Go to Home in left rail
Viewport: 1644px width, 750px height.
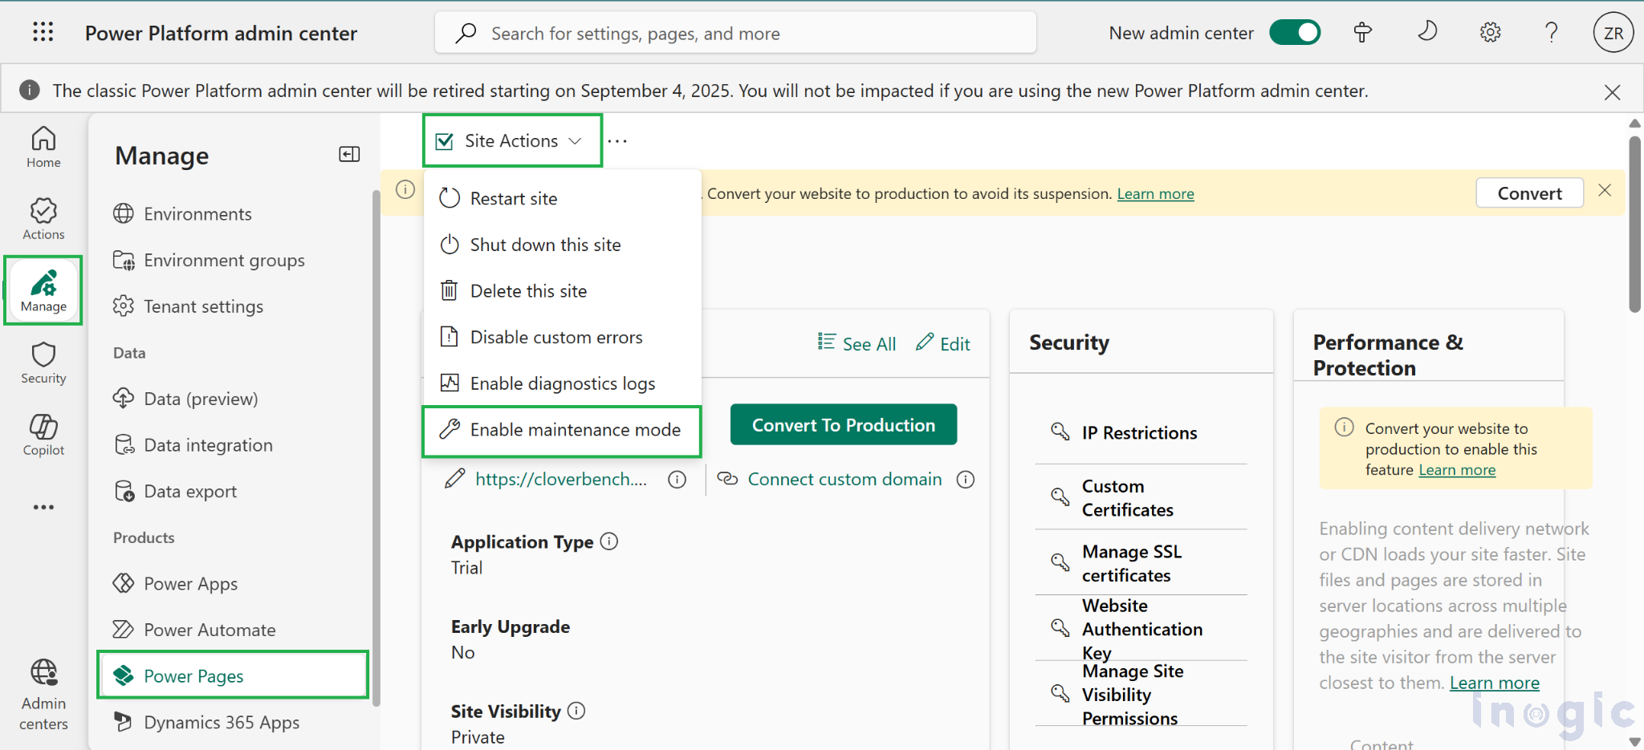tap(43, 147)
